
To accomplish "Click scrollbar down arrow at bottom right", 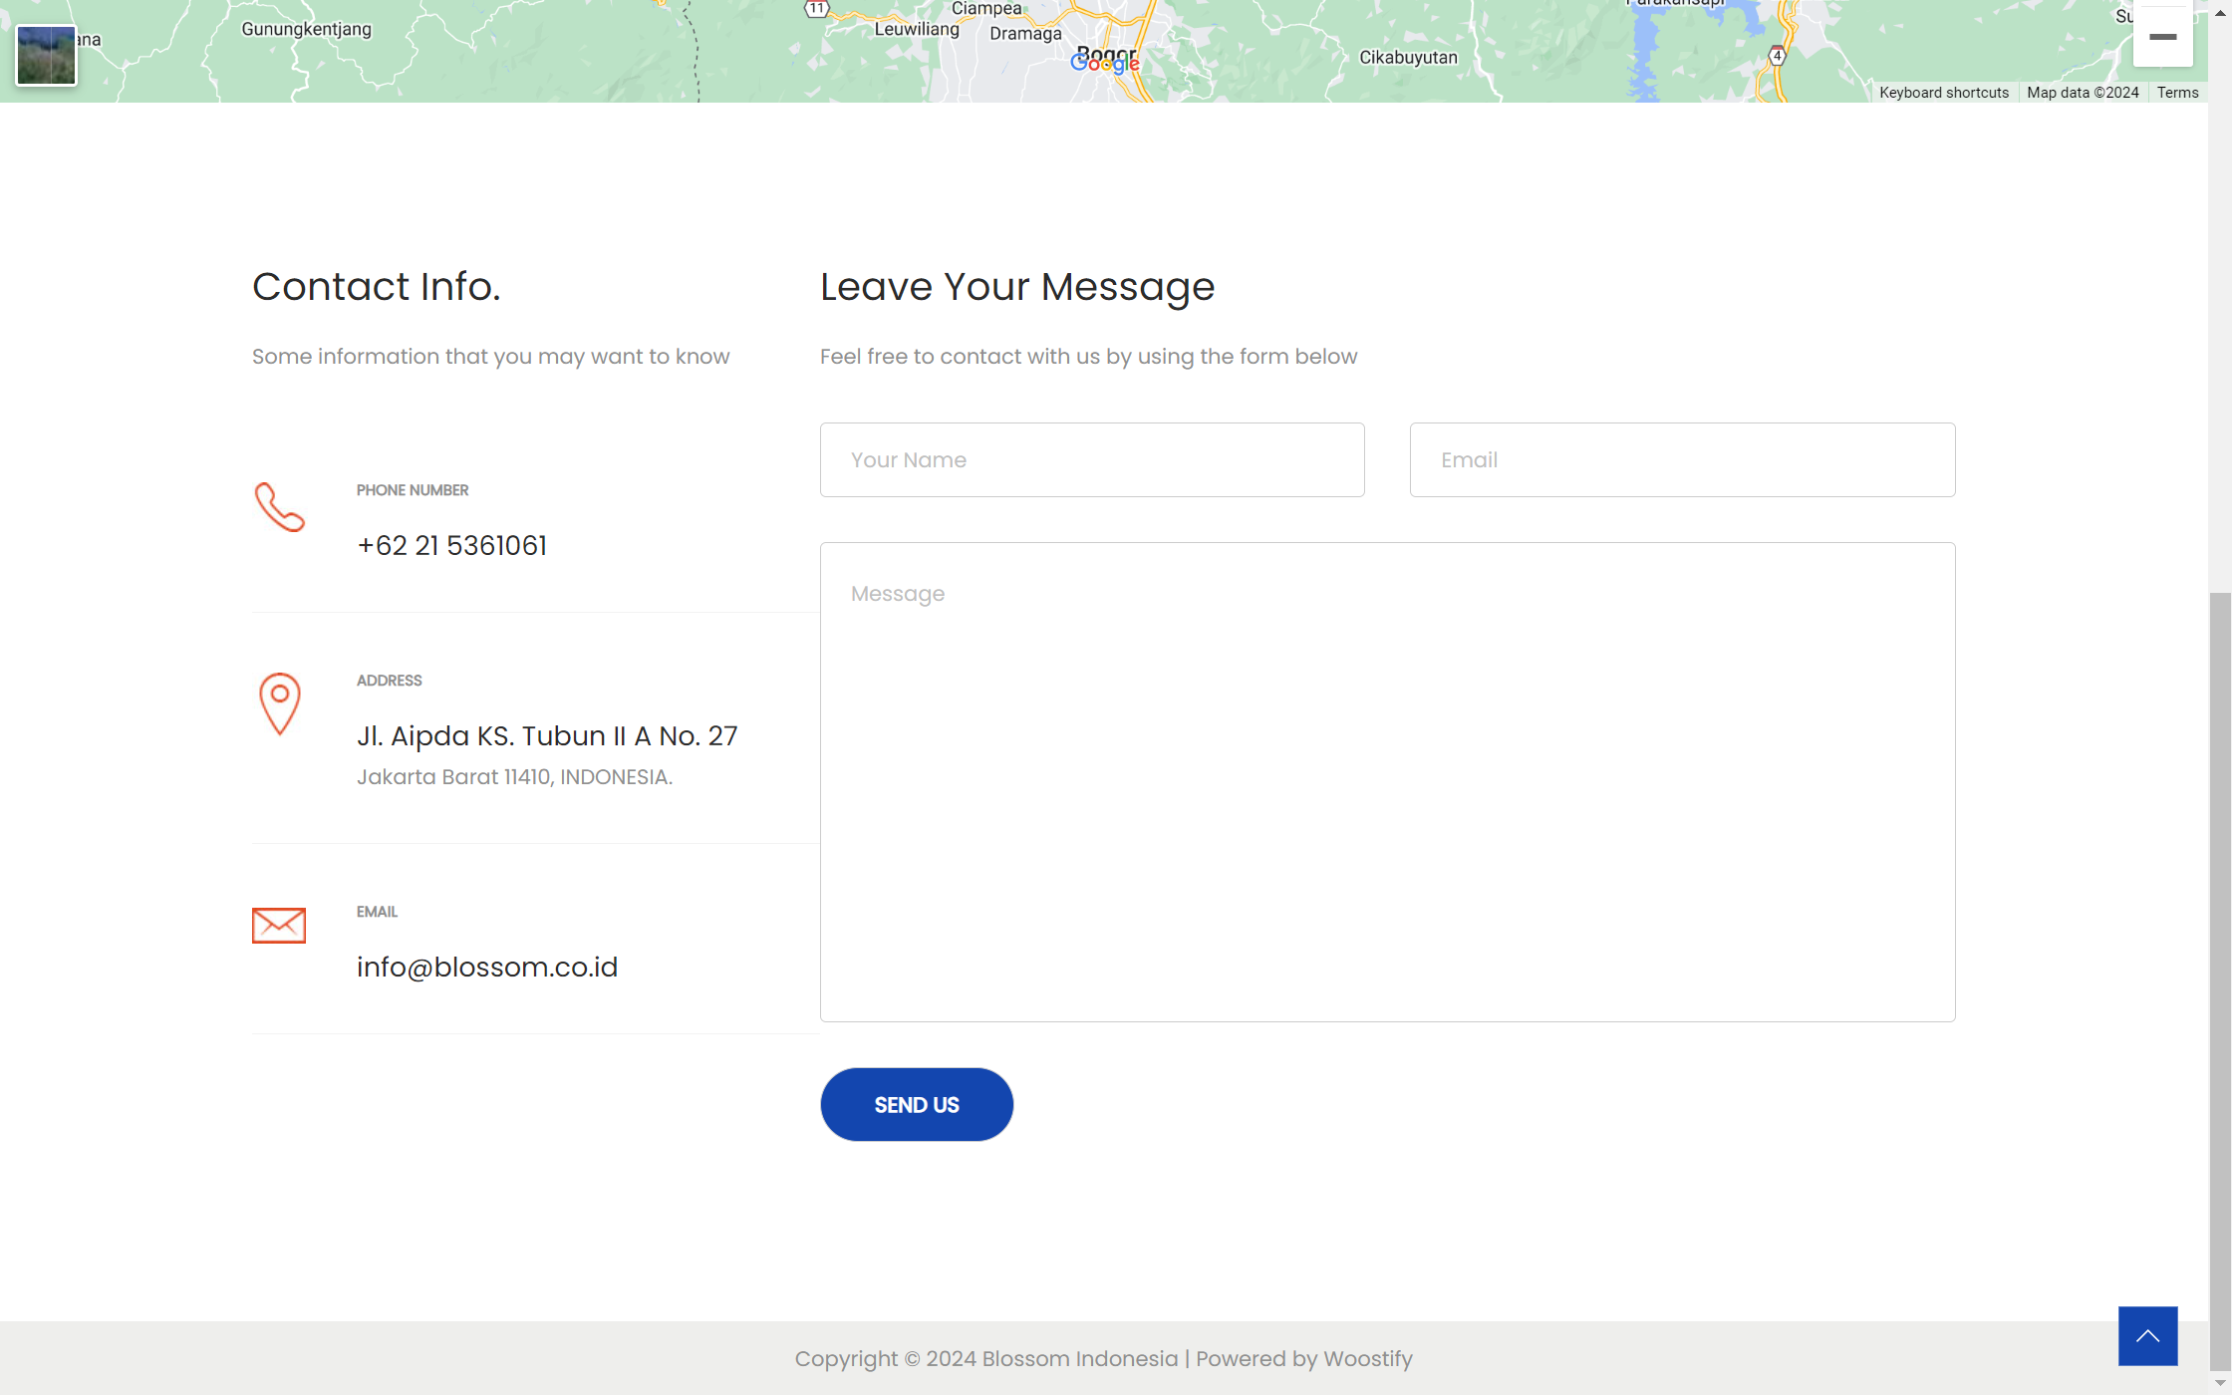I will pyautogui.click(x=2220, y=1384).
